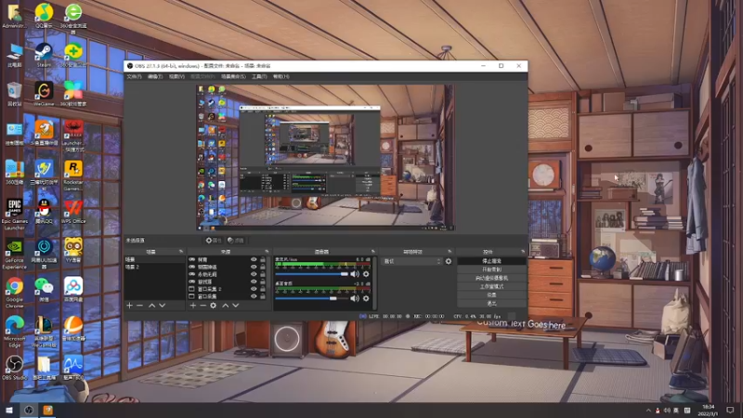The width and height of the screenshot is (743, 418).
Task: Toggle visibility eye of 窗口采集 2 source
Action: point(254,289)
